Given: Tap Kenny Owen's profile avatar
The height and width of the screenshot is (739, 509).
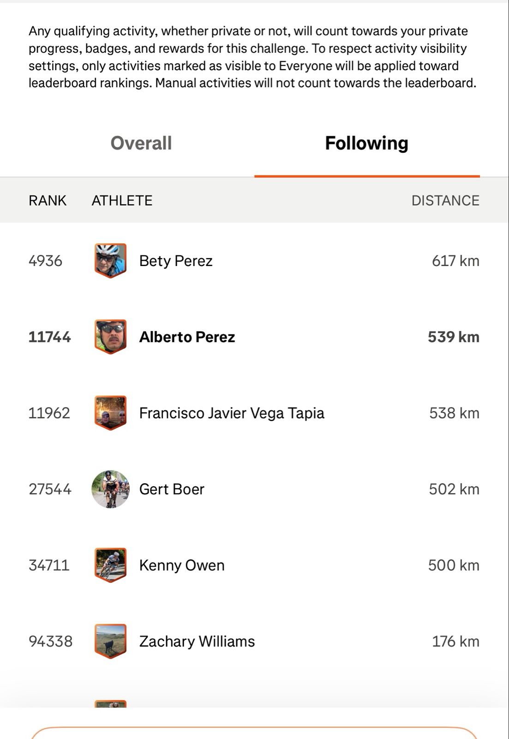Looking at the screenshot, I should coord(110,565).
